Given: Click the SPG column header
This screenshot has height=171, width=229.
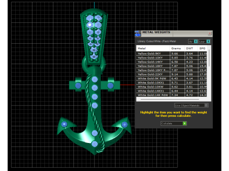Looking at the screenshot, I should 202,48.
